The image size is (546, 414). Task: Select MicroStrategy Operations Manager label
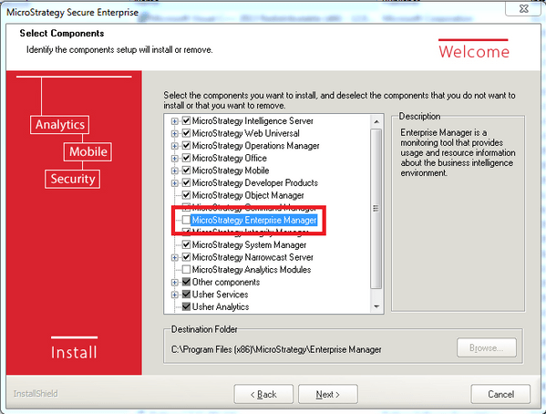pyautogui.click(x=255, y=146)
